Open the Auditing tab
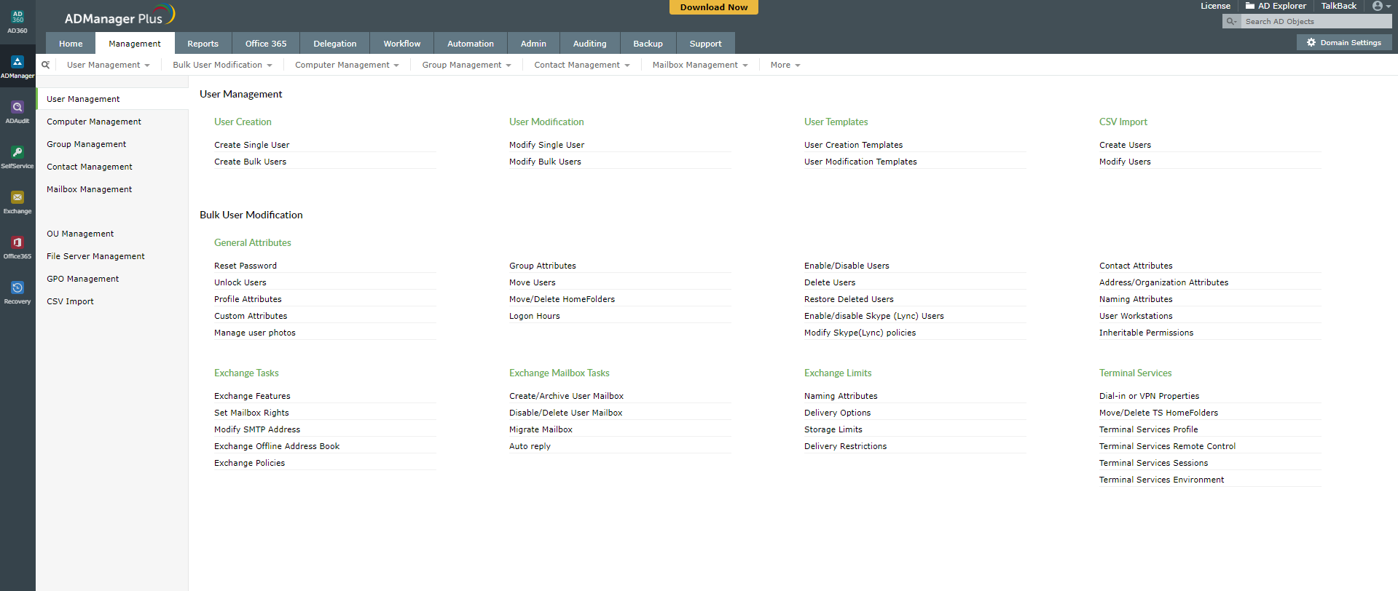 (589, 44)
